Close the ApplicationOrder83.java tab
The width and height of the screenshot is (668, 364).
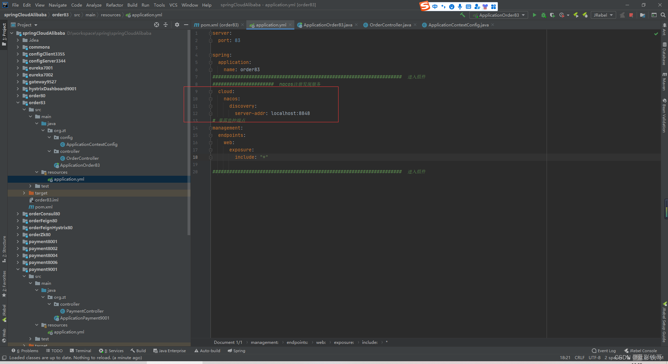coord(356,25)
